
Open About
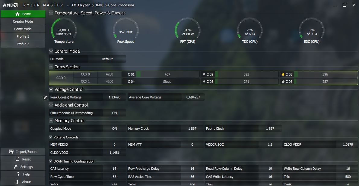point(23,182)
